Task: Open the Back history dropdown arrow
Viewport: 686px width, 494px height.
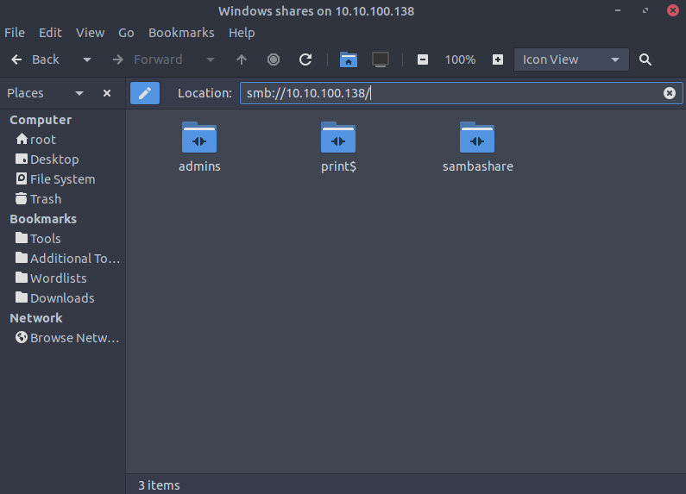Action: [x=86, y=59]
